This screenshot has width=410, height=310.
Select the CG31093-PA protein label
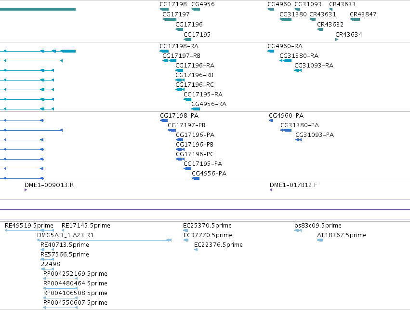(315, 135)
